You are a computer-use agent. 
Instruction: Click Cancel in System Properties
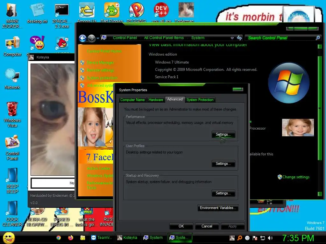tap(207, 226)
